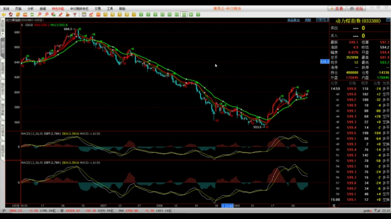The height and width of the screenshot is (219, 391).
Task: Select the third left sidebar tab
Action: click(x=2, y=69)
